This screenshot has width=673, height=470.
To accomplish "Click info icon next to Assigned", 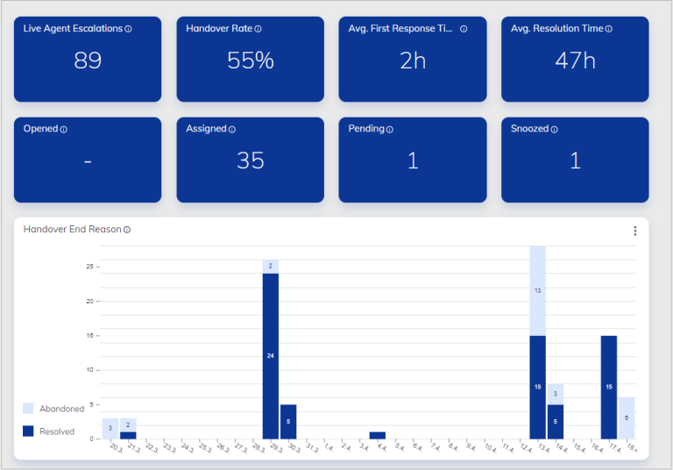I will click(232, 129).
